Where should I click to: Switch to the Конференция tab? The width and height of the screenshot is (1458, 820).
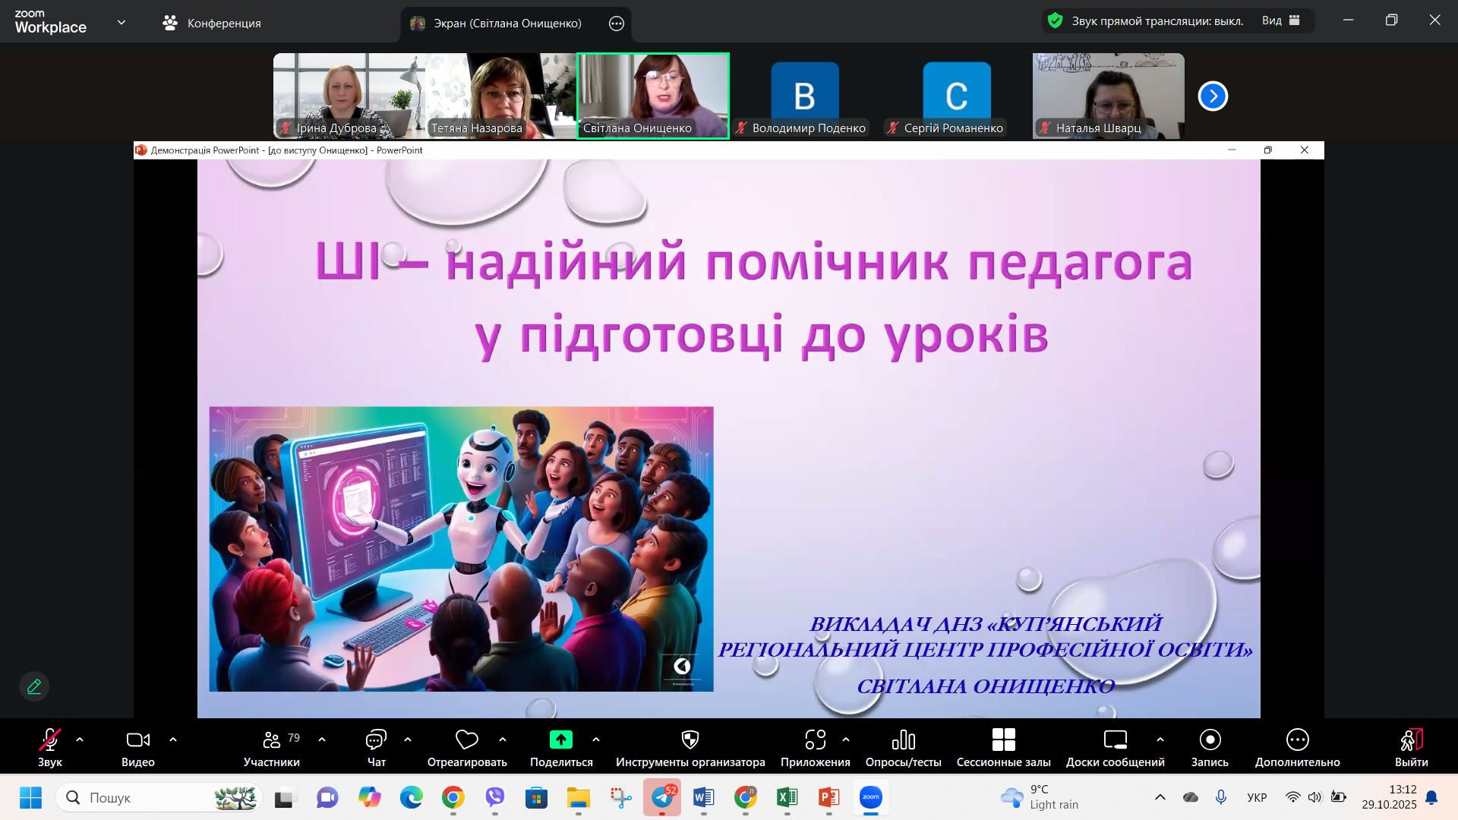coord(212,24)
